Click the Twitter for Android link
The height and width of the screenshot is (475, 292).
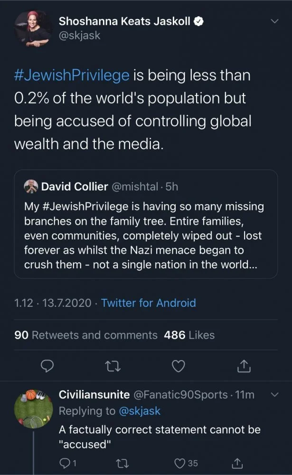coord(148,303)
